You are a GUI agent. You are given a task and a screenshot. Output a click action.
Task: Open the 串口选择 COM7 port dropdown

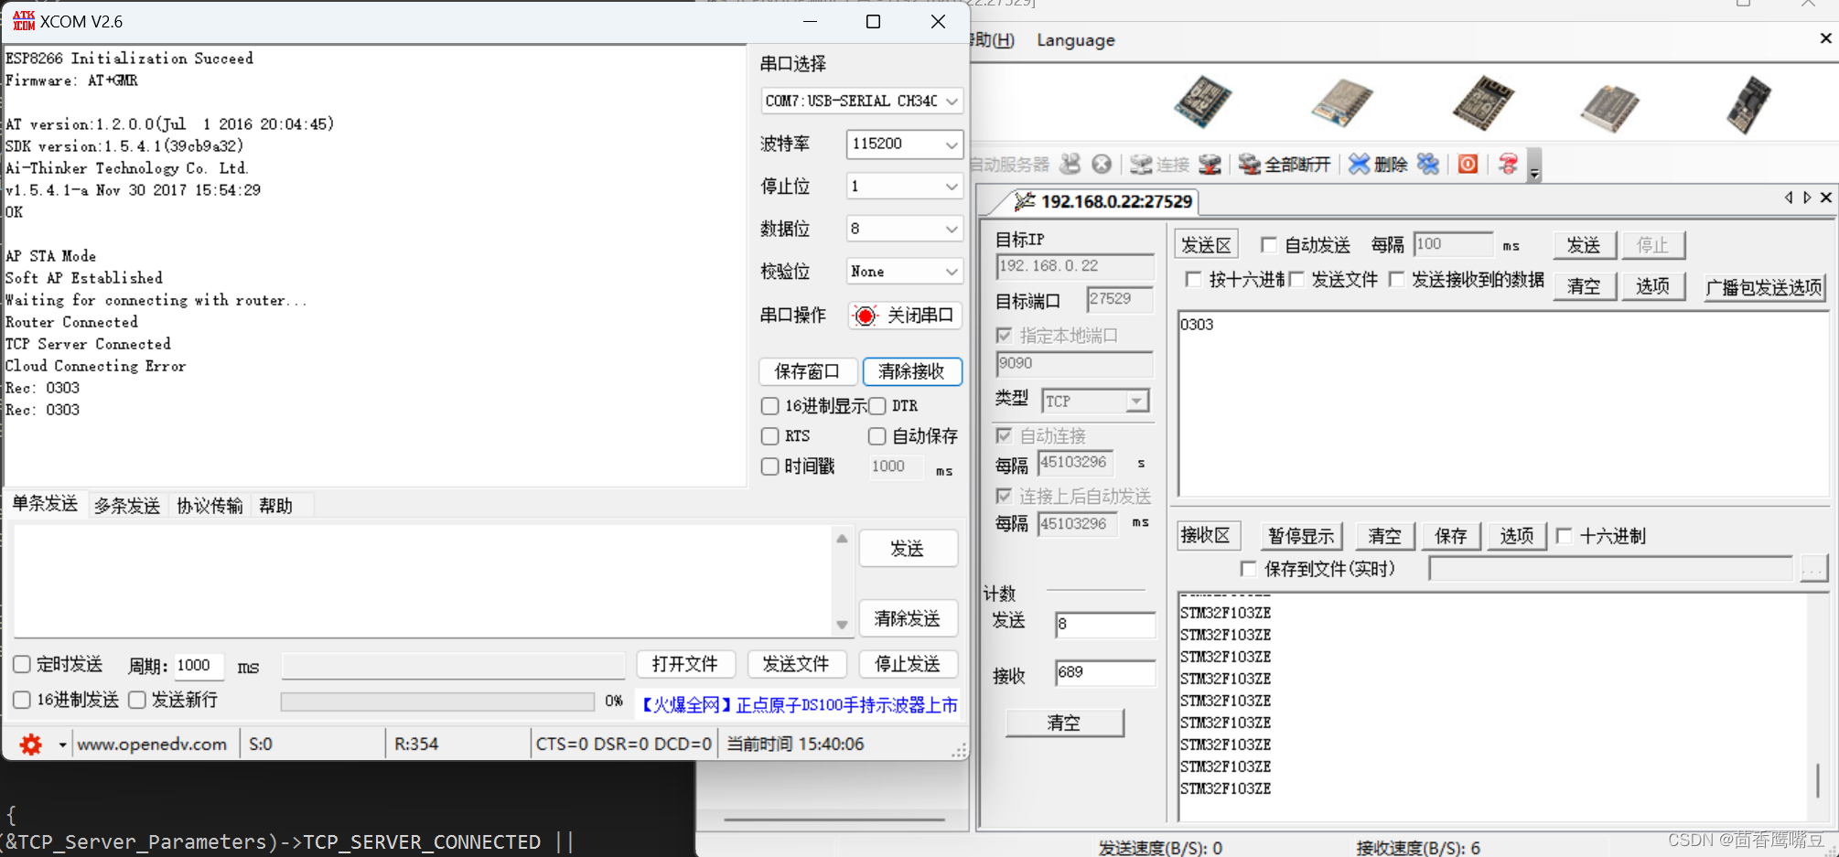point(862,101)
